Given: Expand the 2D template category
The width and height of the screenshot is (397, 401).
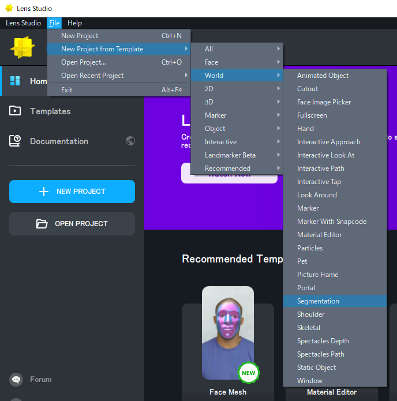Looking at the screenshot, I should pyautogui.click(x=237, y=89).
